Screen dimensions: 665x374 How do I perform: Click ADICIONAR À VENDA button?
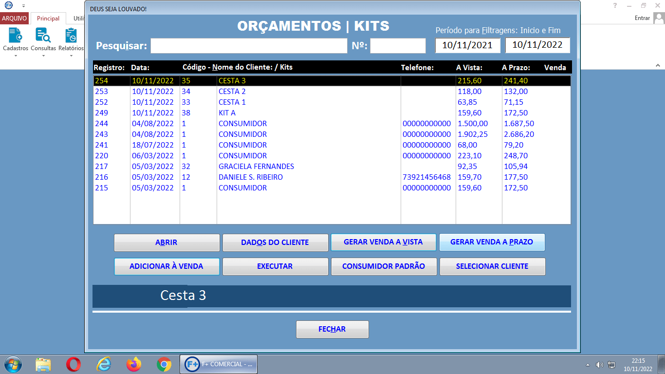[166, 267]
